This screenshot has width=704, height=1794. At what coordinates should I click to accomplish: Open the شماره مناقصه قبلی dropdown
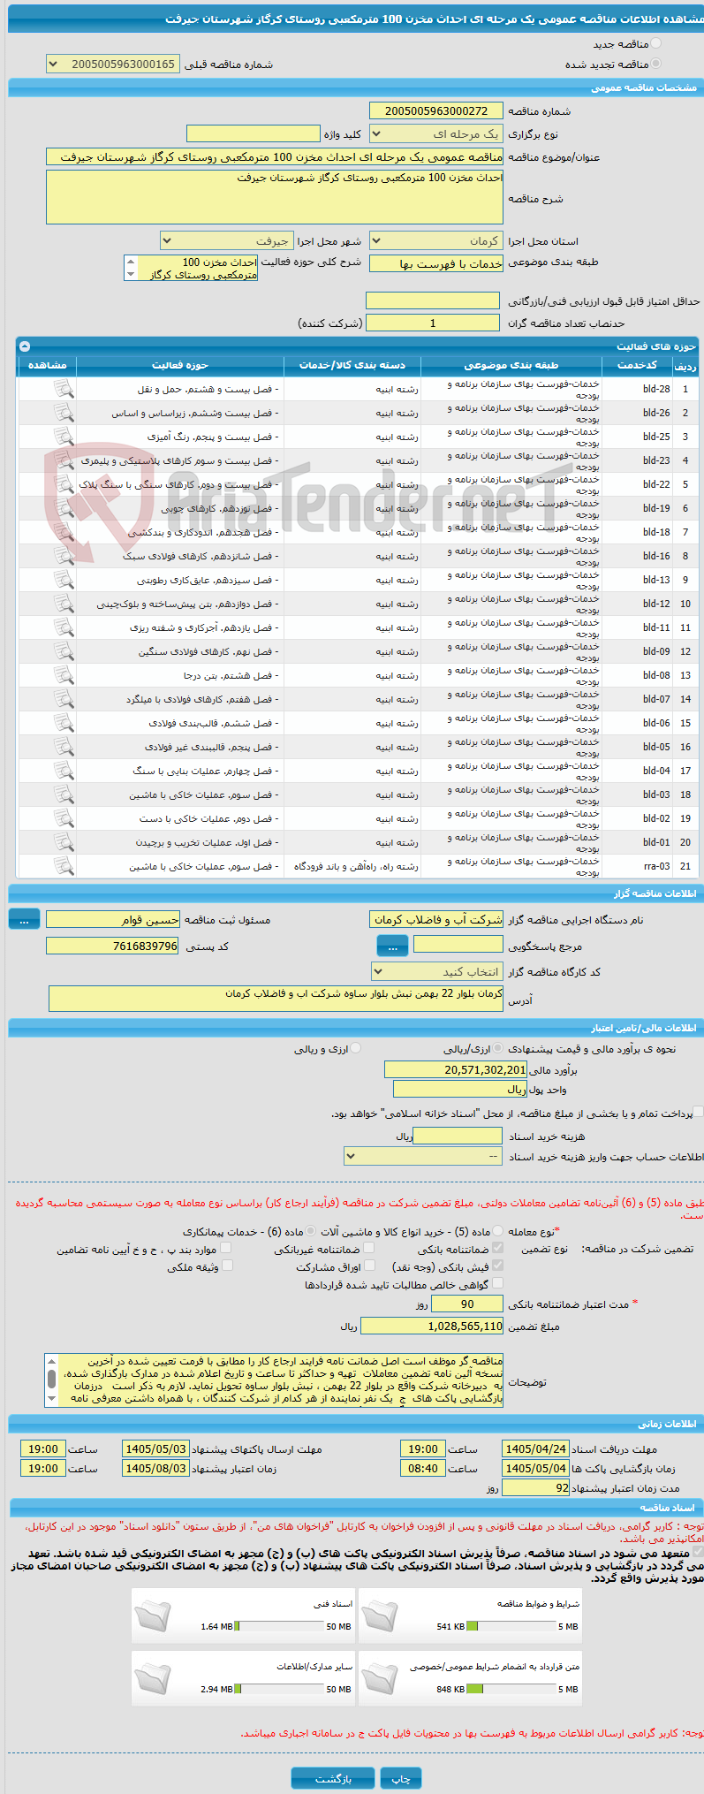[x=112, y=64]
